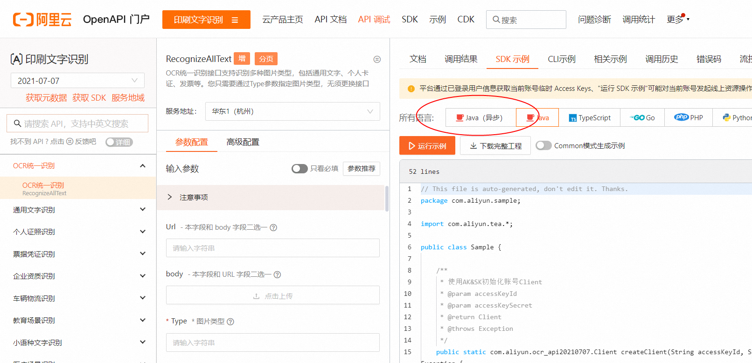Switch to the CLI示例 tab
The image size is (752, 363).
click(x=562, y=59)
